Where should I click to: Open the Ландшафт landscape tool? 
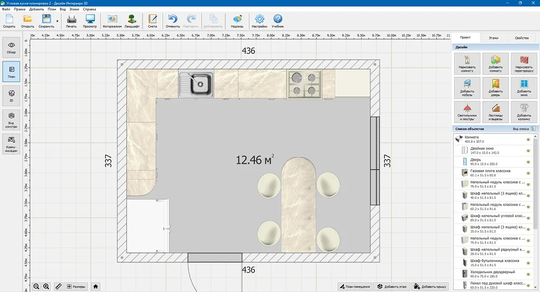[x=131, y=20]
